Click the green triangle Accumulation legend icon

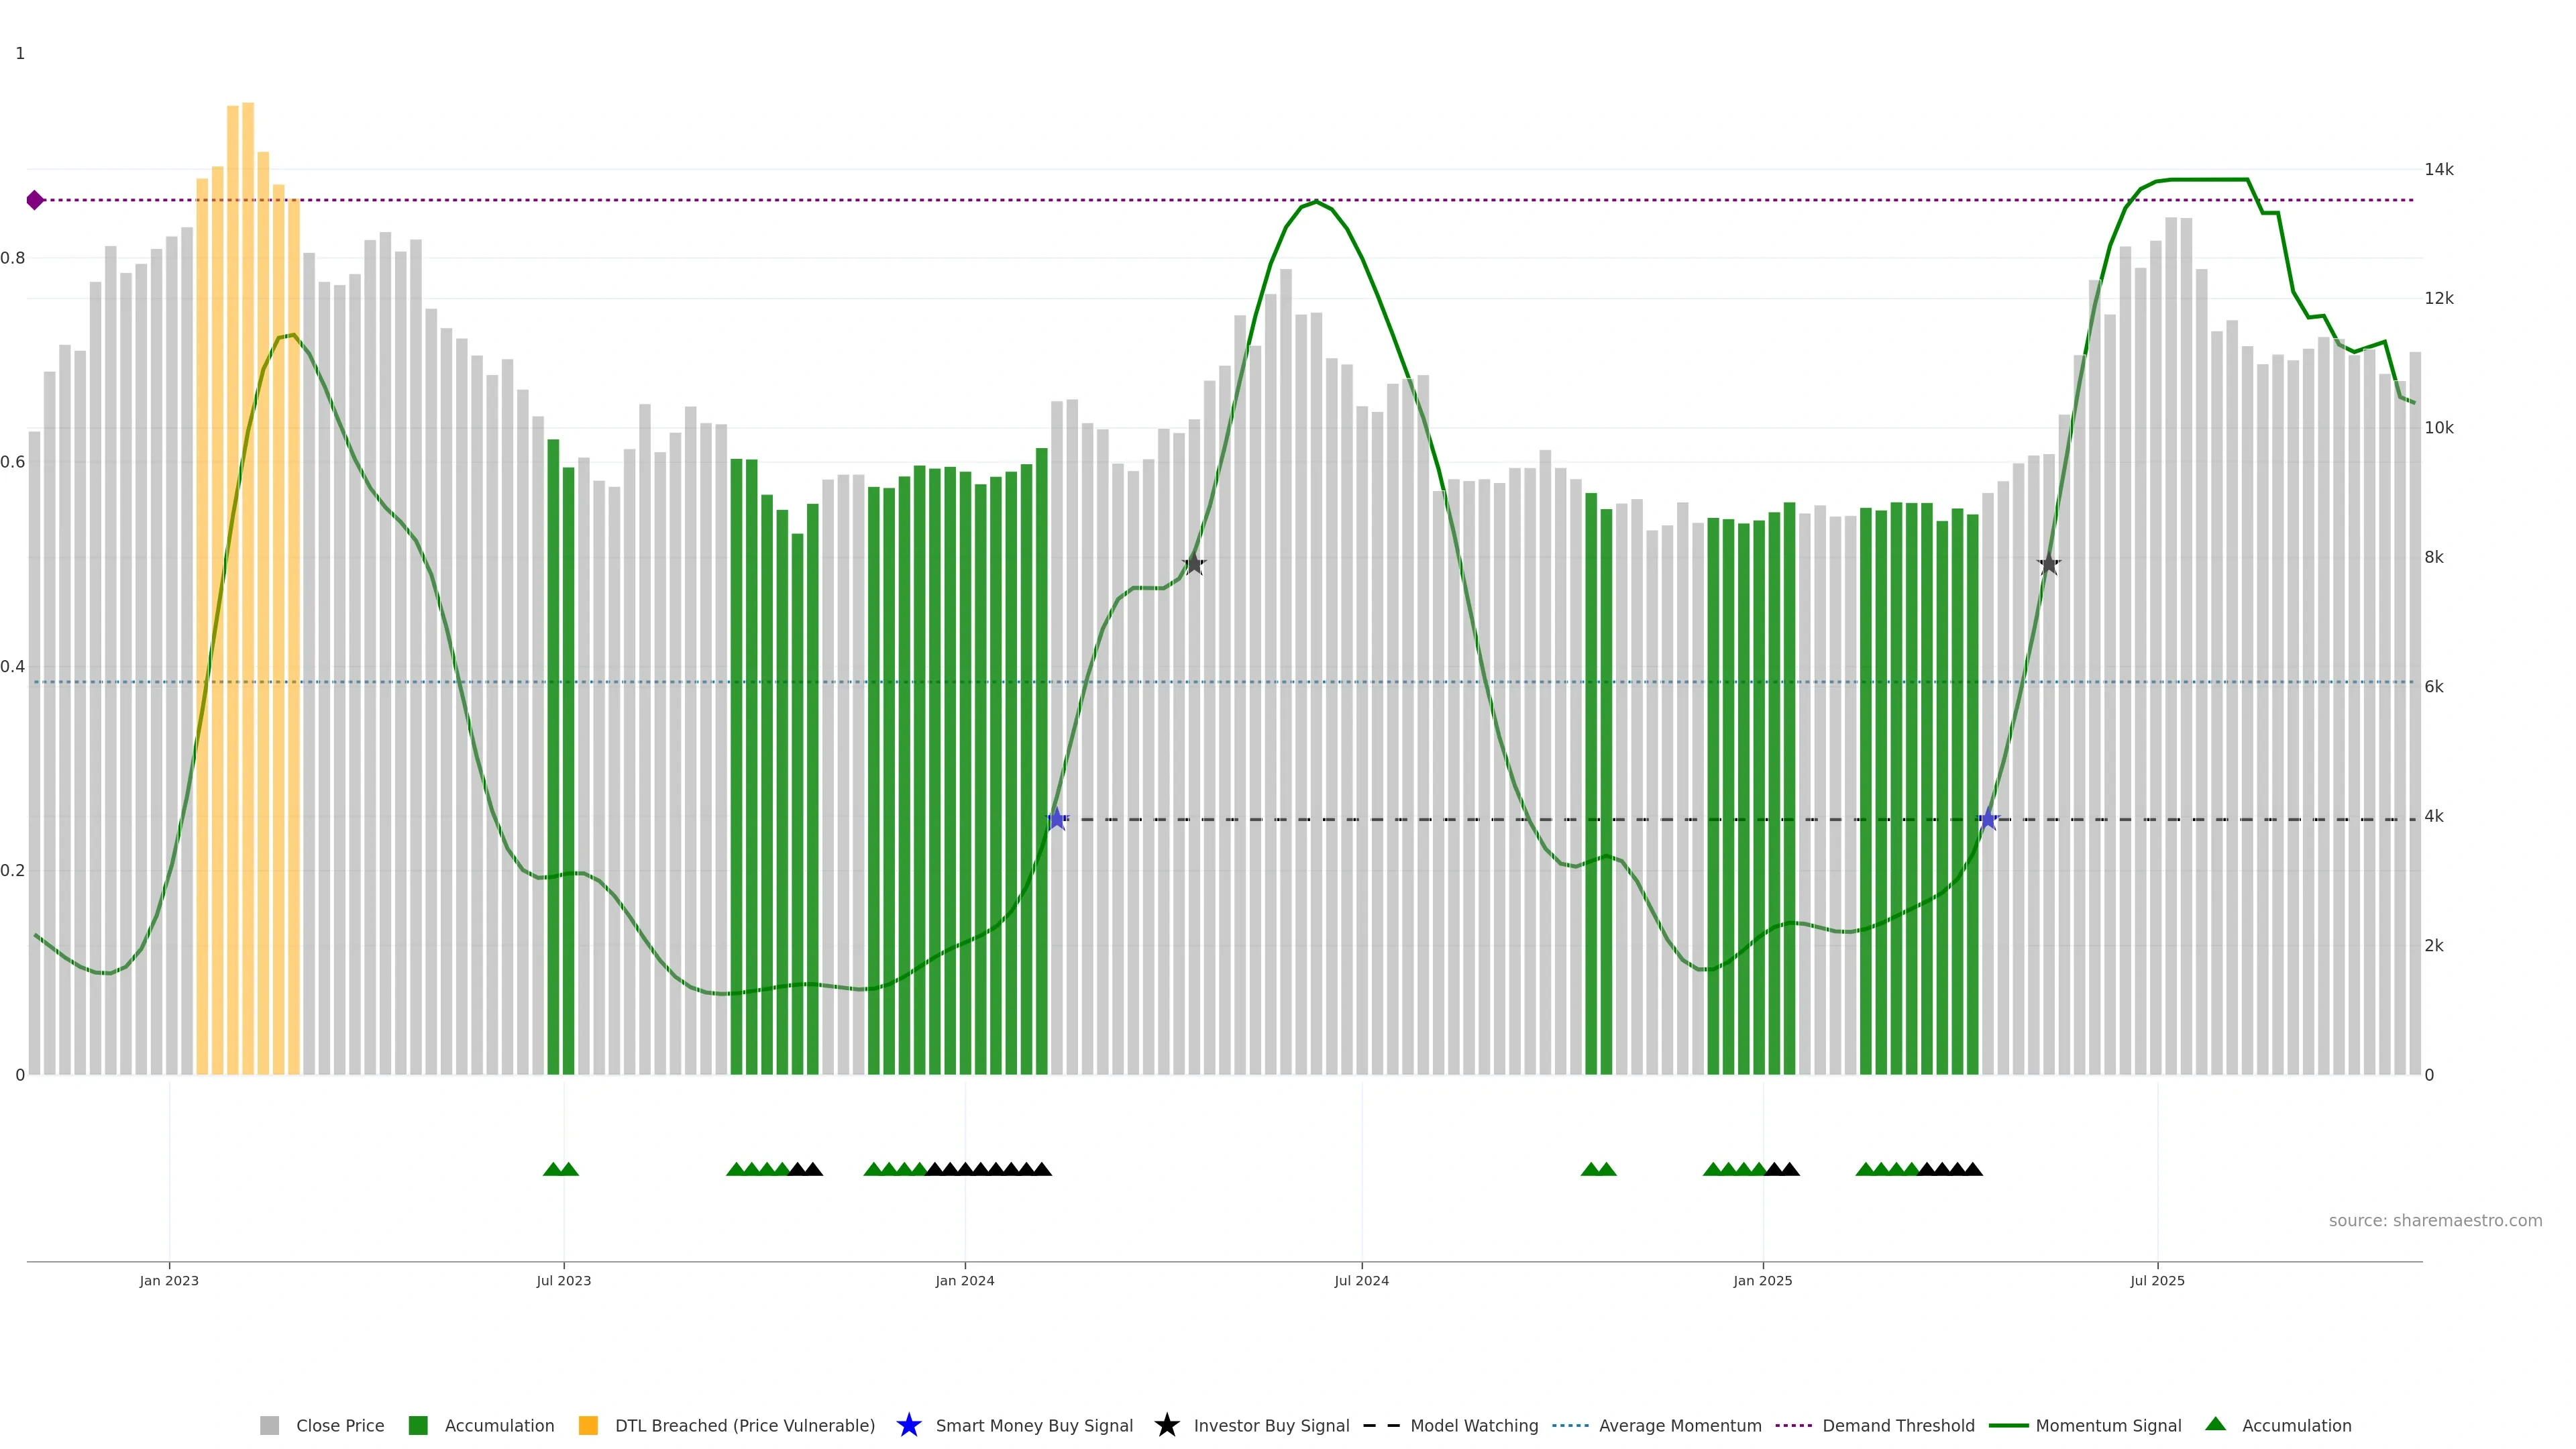click(2215, 1424)
